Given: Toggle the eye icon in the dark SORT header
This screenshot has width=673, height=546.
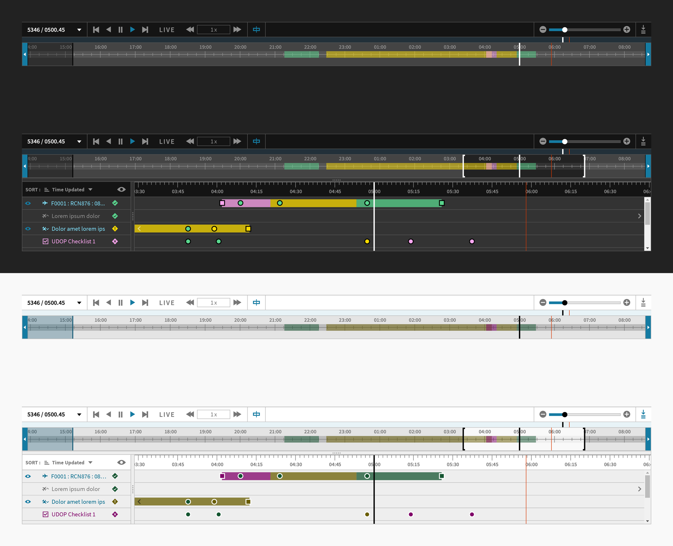Looking at the screenshot, I should click(x=121, y=190).
